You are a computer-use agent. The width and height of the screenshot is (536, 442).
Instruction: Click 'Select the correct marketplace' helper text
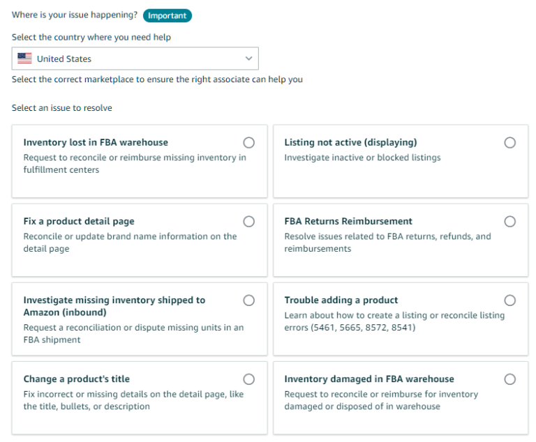(x=157, y=79)
